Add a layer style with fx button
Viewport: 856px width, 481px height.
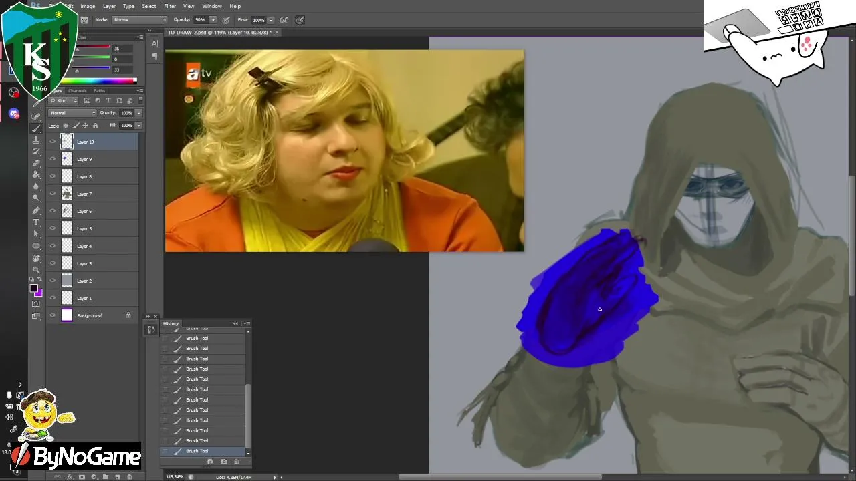(x=70, y=477)
